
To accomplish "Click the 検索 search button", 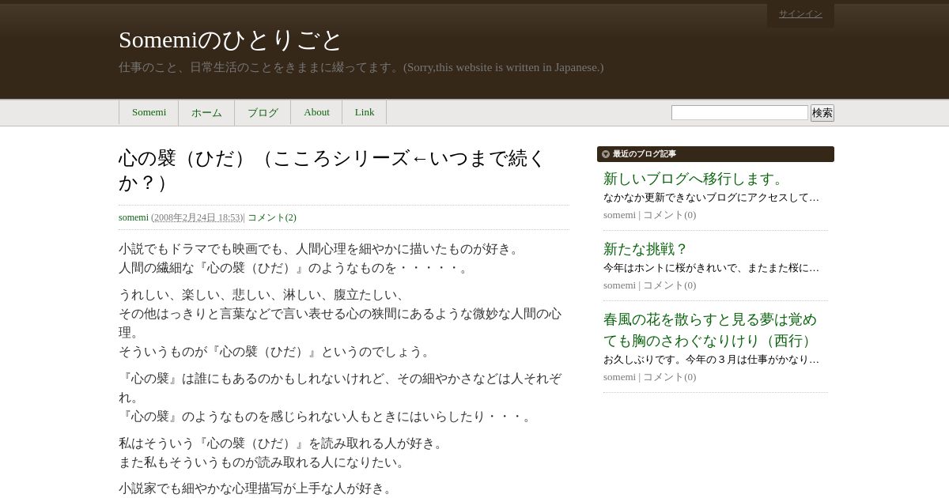I will point(822,113).
